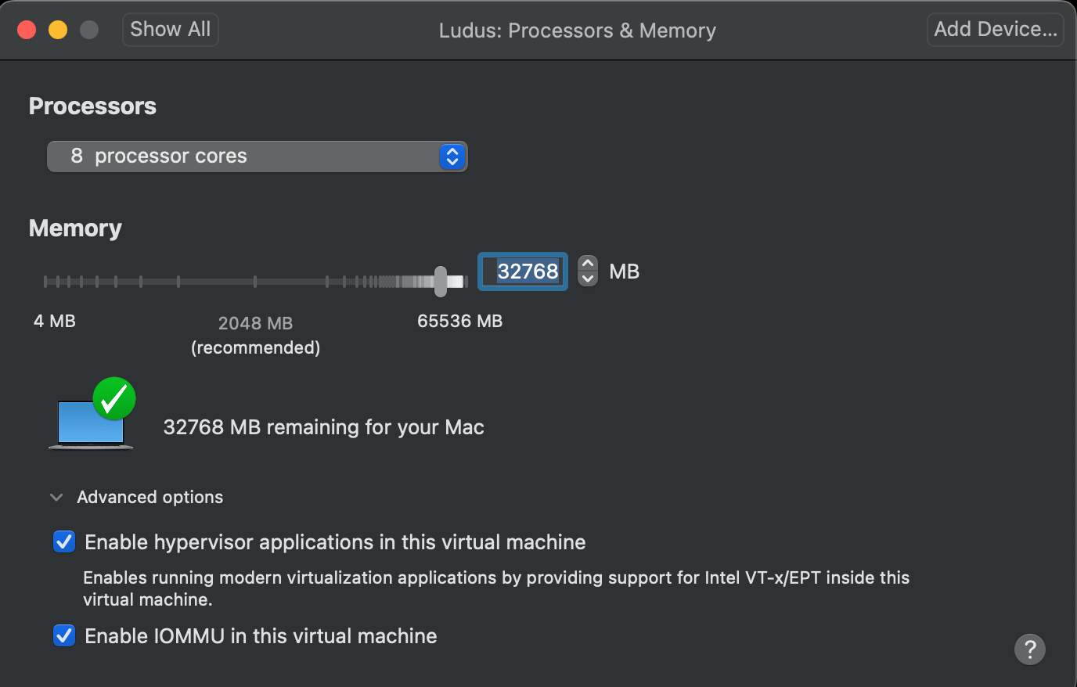Click the green checkmark badge
The height and width of the screenshot is (687, 1077).
114,399
